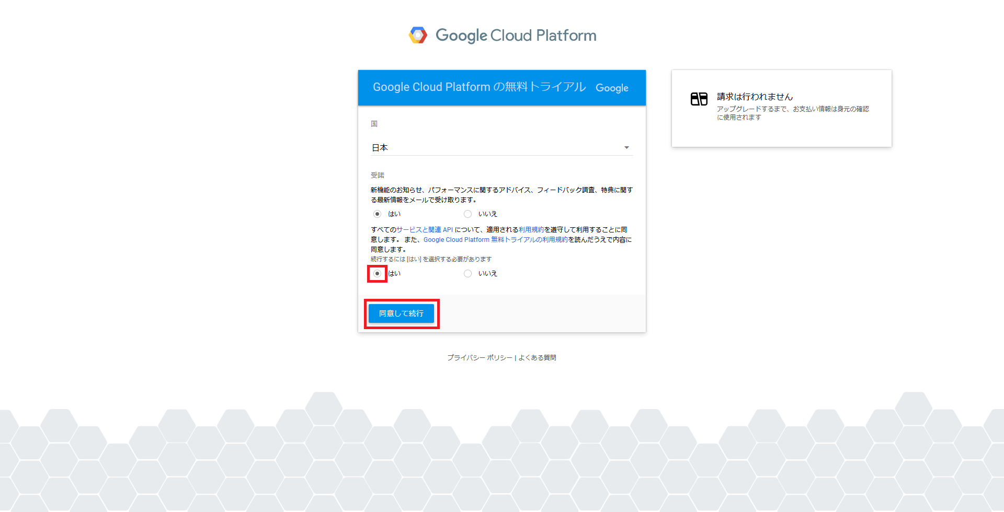Screen dimensions: 1004x512
Task: Click the 受諾 section label
Action: pyautogui.click(x=378, y=176)
